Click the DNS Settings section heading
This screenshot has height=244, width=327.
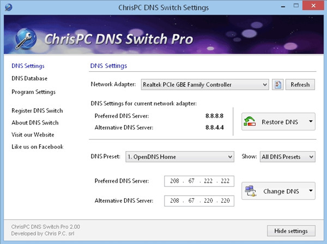coord(108,66)
